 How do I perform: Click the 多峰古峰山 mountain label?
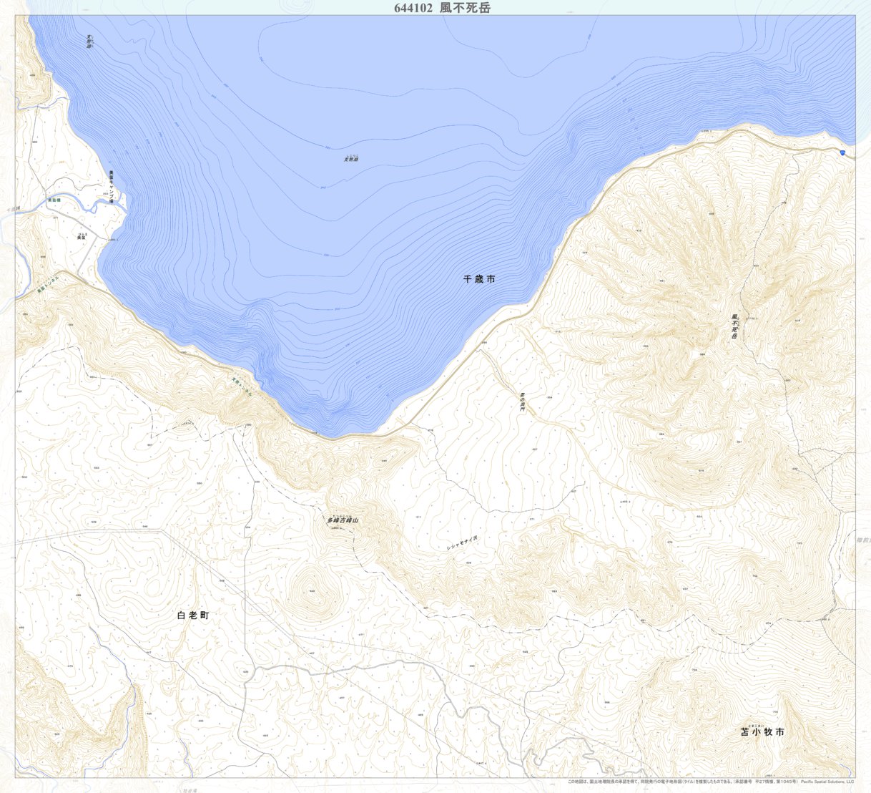tap(342, 520)
